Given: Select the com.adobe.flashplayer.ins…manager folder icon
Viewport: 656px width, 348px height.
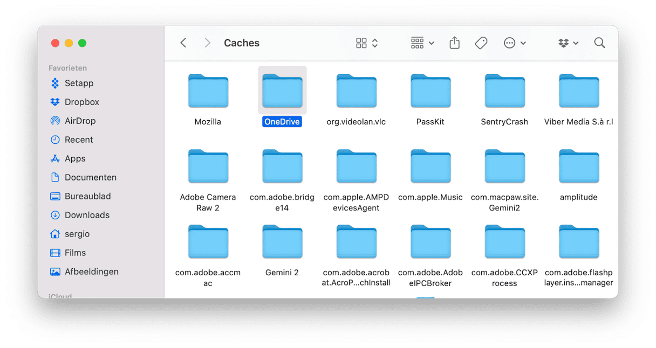Looking at the screenshot, I should (579, 242).
